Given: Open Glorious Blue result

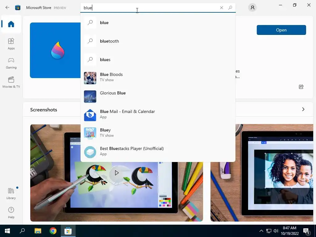Looking at the screenshot, I should pos(158,97).
